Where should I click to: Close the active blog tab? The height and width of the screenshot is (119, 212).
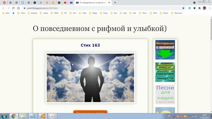tap(109, 3)
